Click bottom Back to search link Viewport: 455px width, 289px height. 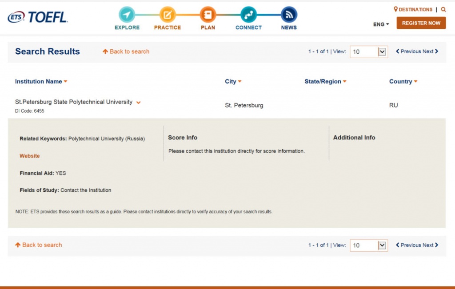pos(39,245)
